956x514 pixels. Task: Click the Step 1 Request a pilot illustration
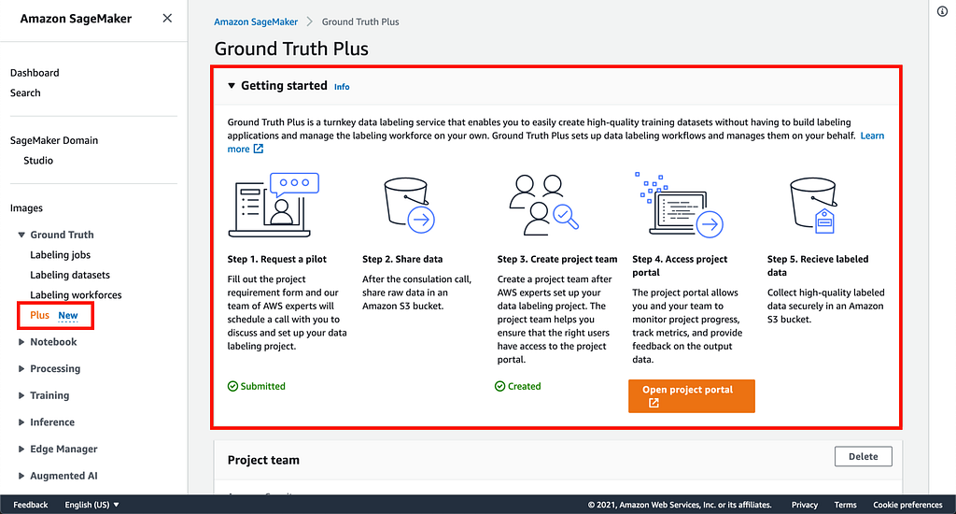274,205
